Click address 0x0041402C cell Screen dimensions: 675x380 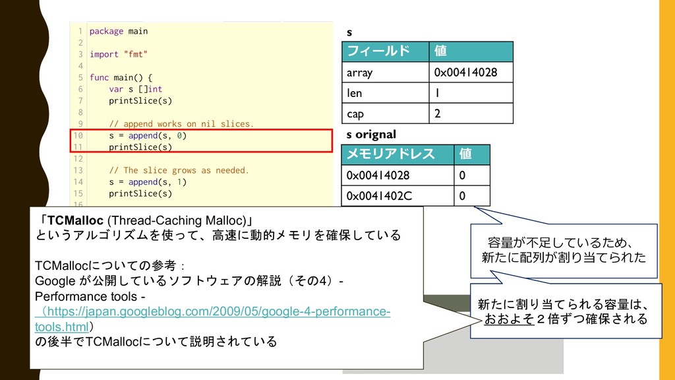point(397,196)
